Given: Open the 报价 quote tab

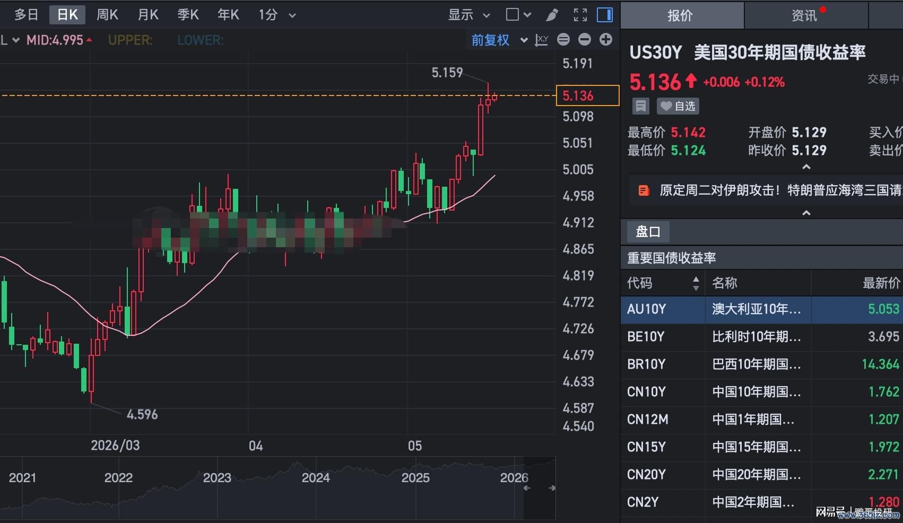Looking at the screenshot, I should [x=682, y=15].
